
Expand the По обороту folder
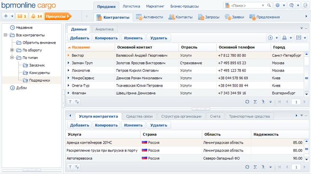12,50
